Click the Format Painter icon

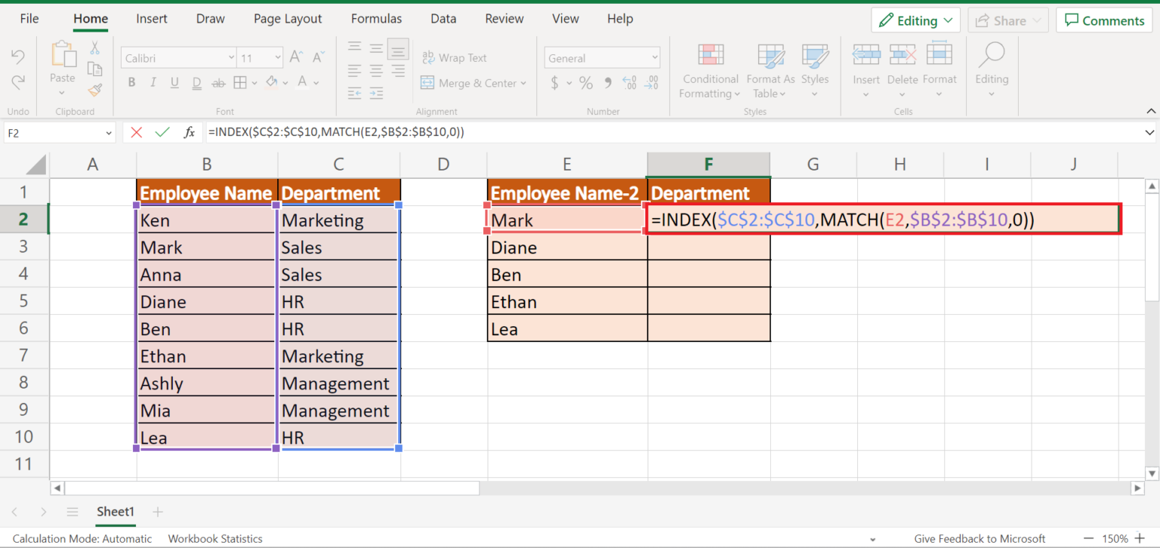[x=96, y=90]
